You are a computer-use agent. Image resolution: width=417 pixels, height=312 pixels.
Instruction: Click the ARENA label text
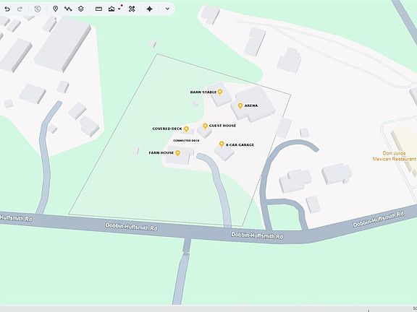[x=251, y=105]
